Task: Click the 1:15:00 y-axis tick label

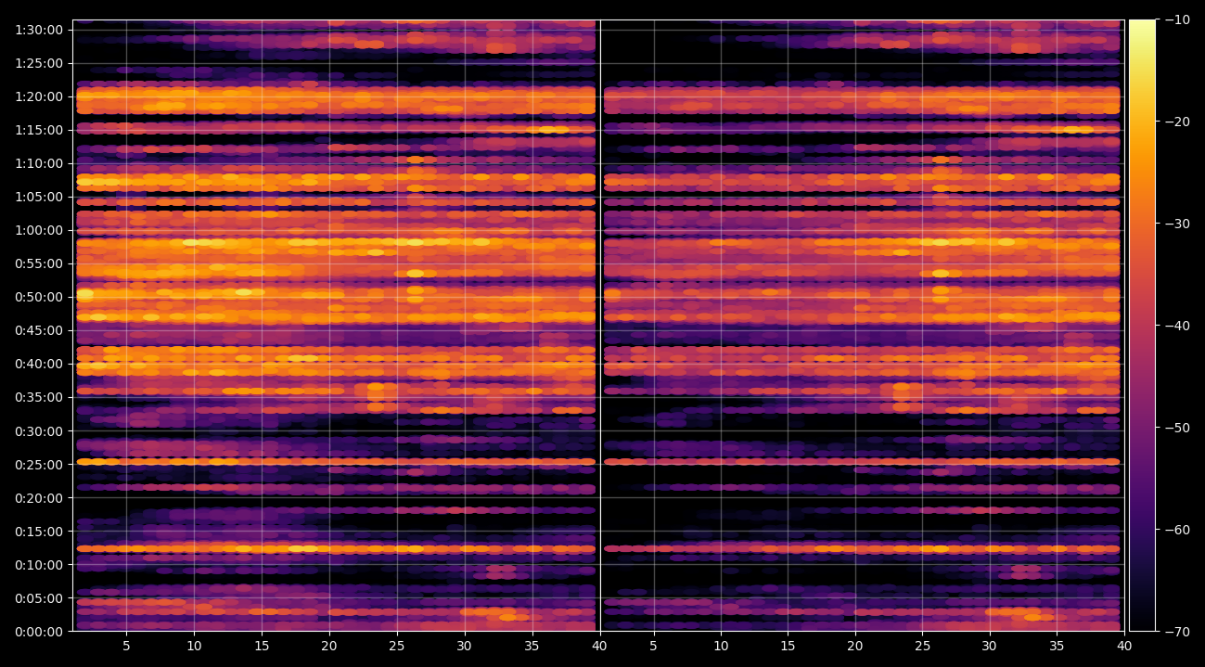Action: point(39,130)
